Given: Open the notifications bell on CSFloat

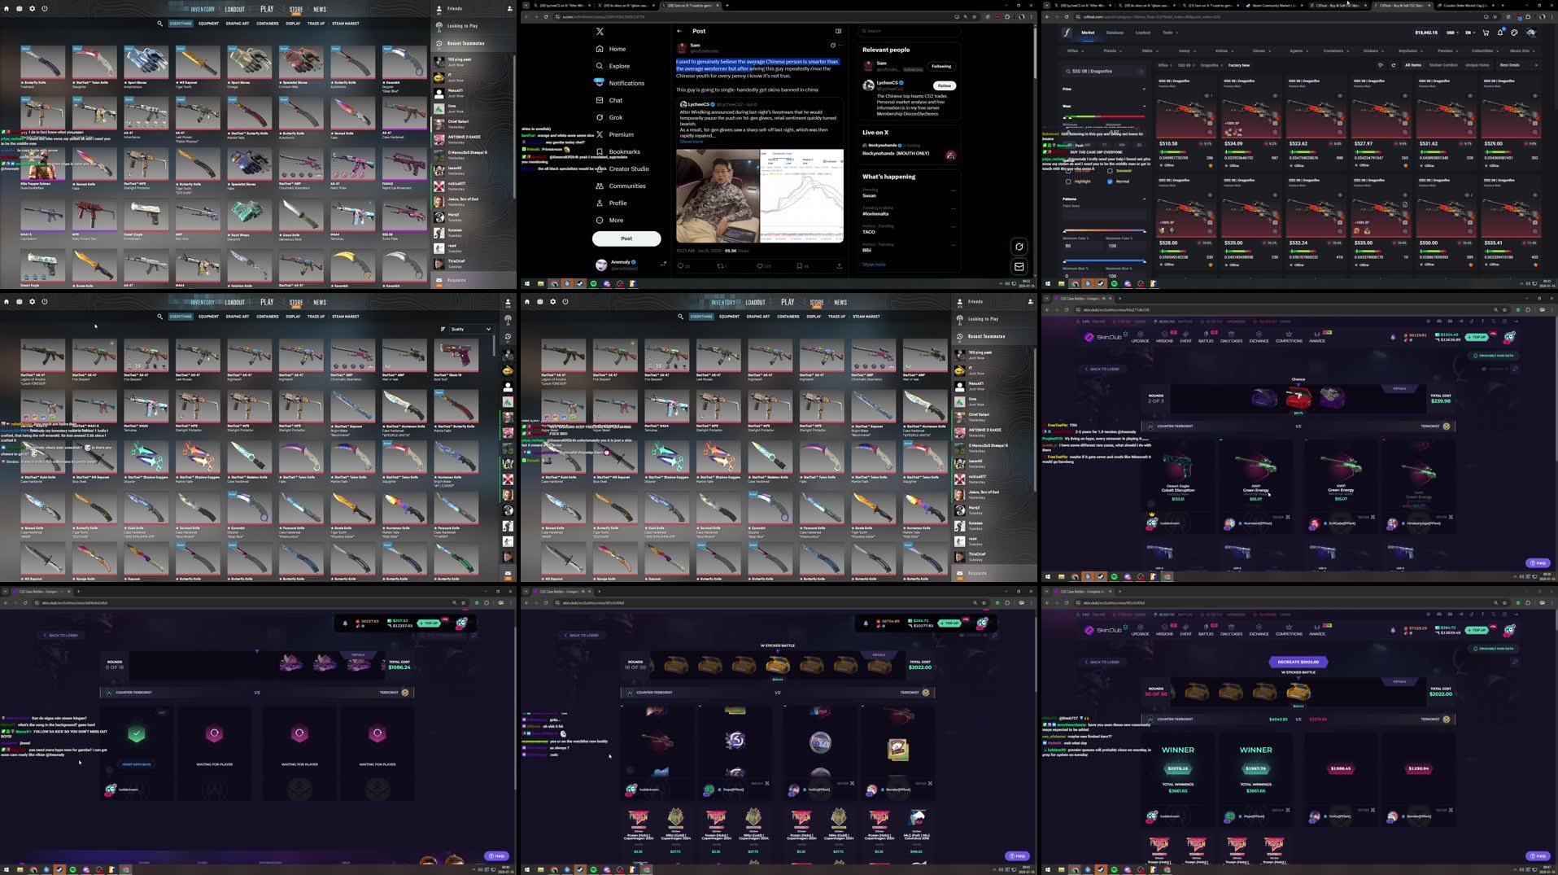Looking at the screenshot, I should click(1500, 33).
